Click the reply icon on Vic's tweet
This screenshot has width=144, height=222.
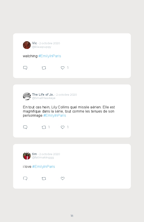(x=25, y=68)
